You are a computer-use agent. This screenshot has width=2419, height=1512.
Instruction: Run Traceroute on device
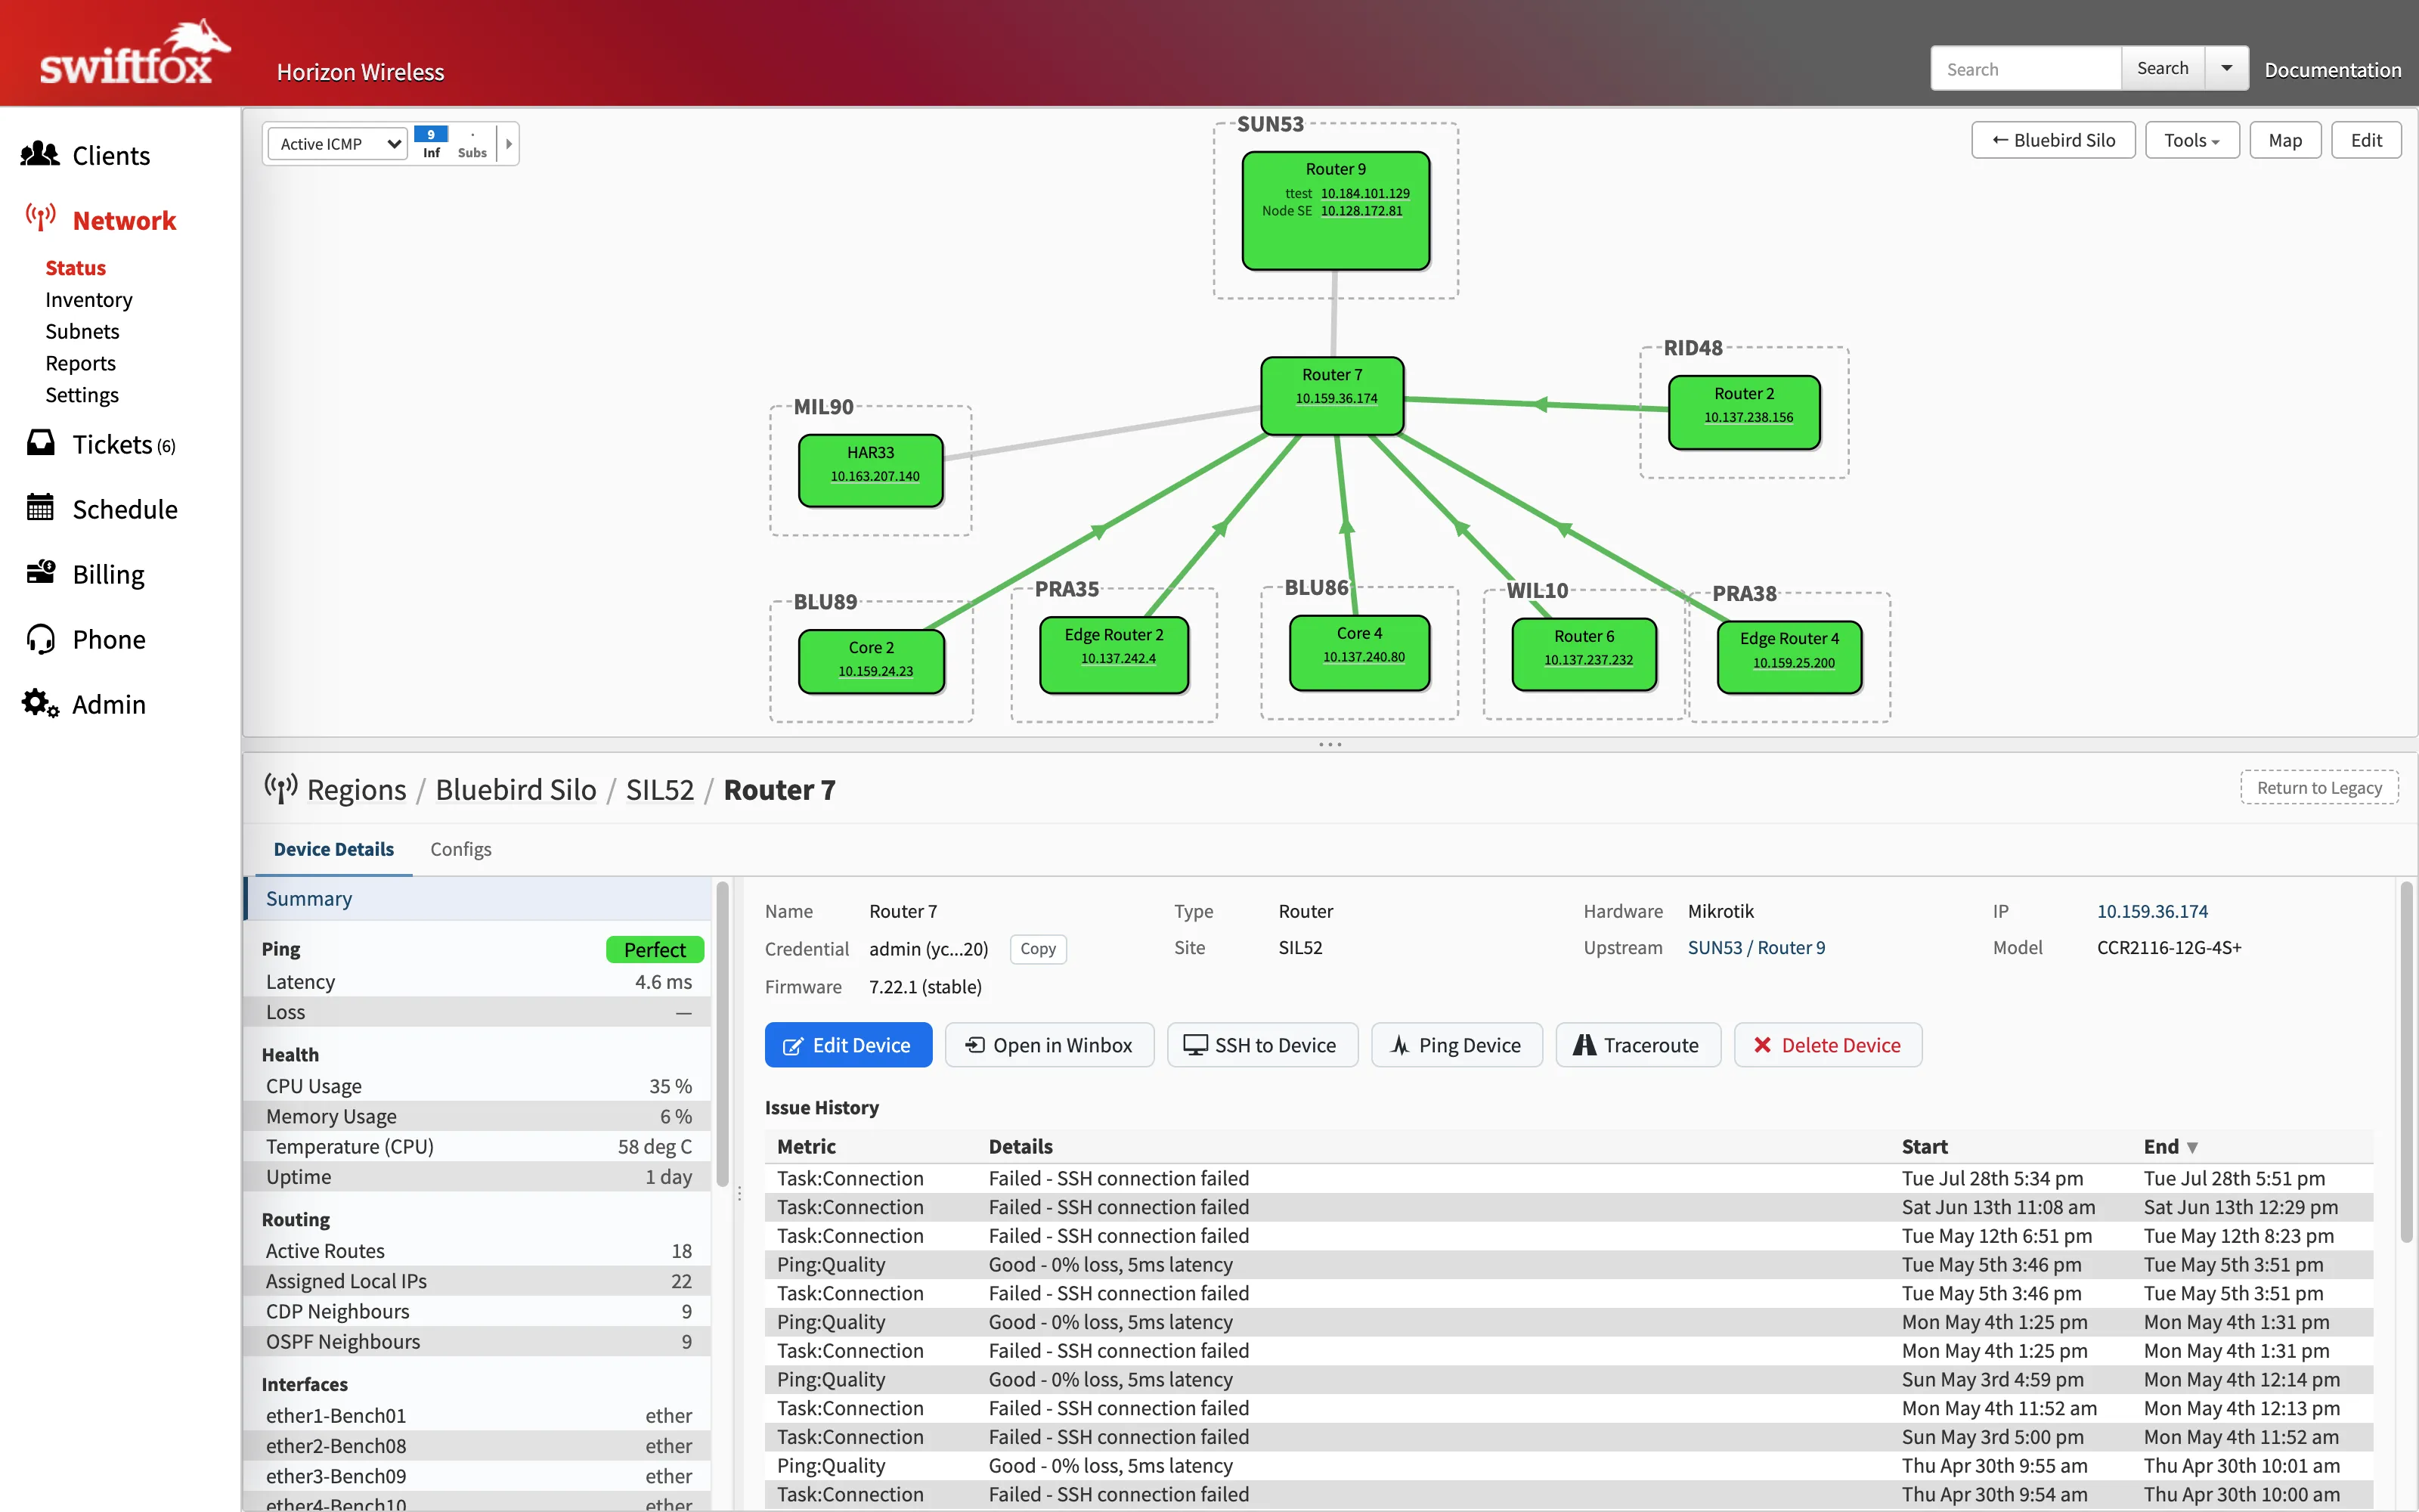click(1637, 1044)
